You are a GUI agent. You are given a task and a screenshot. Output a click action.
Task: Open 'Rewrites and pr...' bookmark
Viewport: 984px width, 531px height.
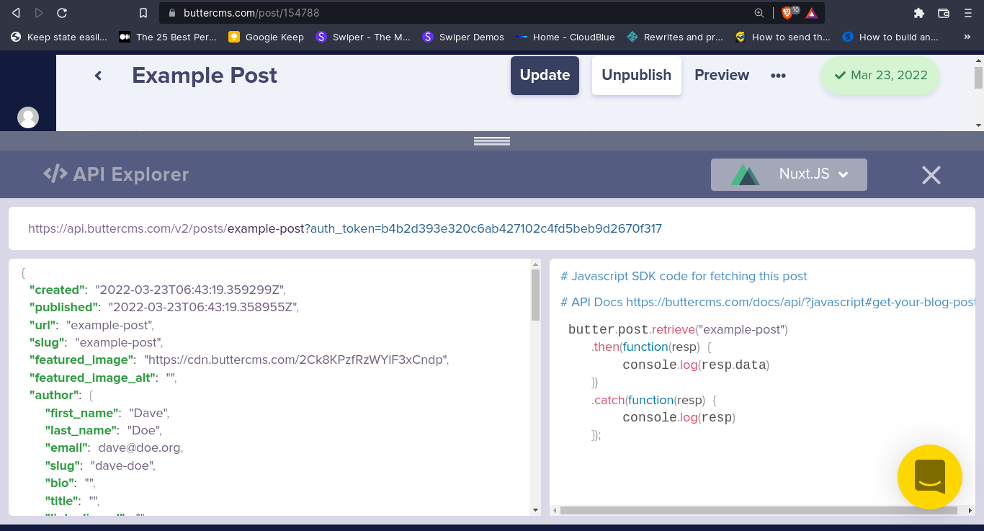(x=675, y=37)
